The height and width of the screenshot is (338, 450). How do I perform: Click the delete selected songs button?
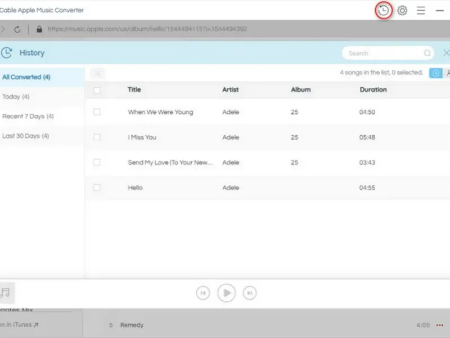pyautogui.click(x=97, y=73)
